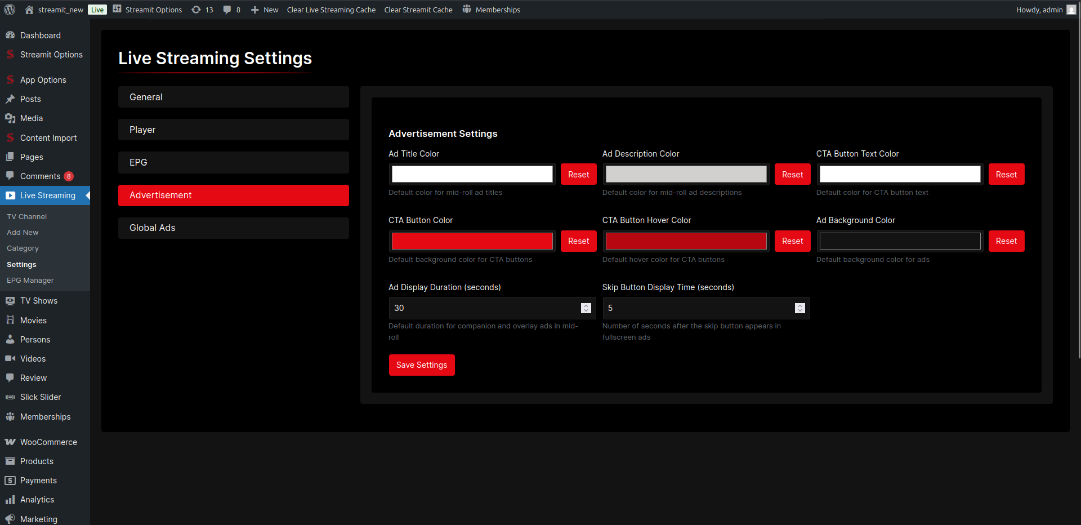Open Pages sidebar icon
Viewport: 1081px width, 525px height.
pyautogui.click(x=10, y=157)
